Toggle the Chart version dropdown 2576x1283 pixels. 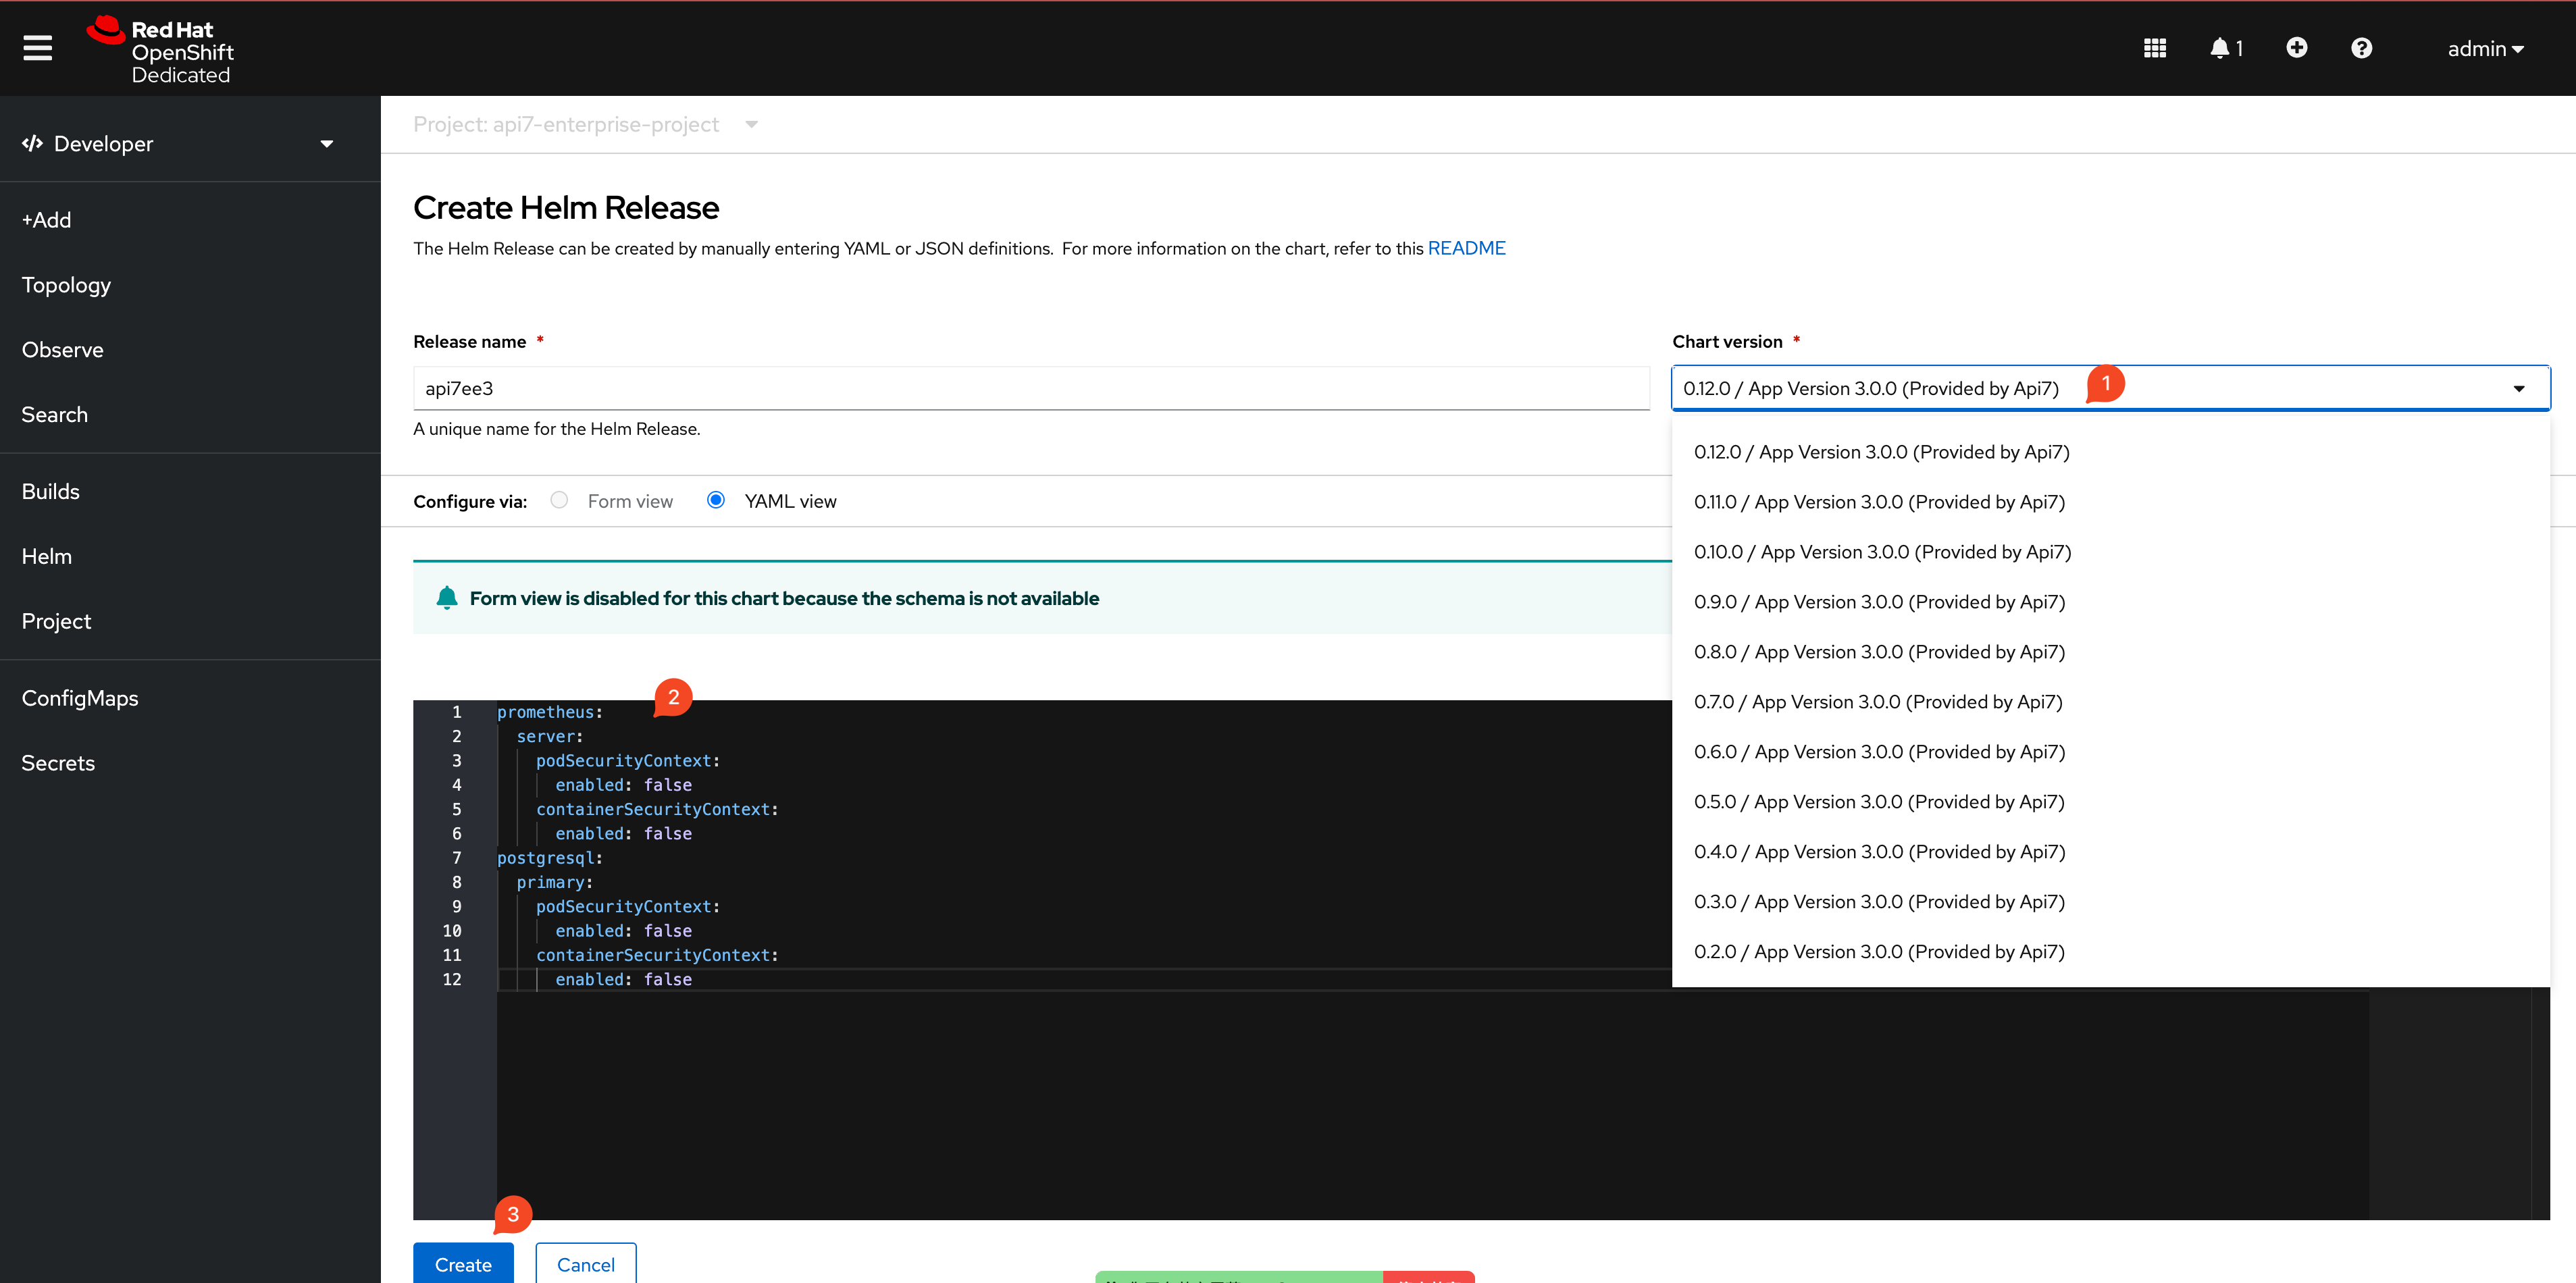click(2110, 388)
